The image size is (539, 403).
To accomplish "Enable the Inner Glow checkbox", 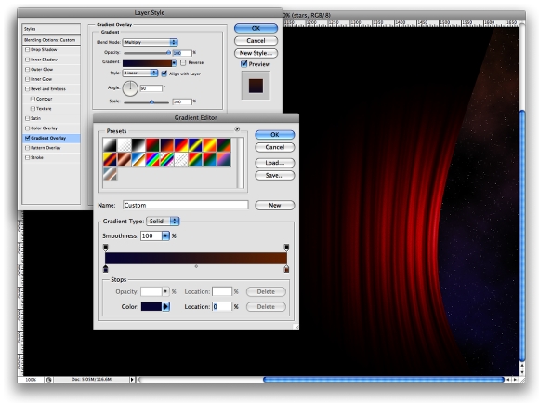I will tap(28, 79).
